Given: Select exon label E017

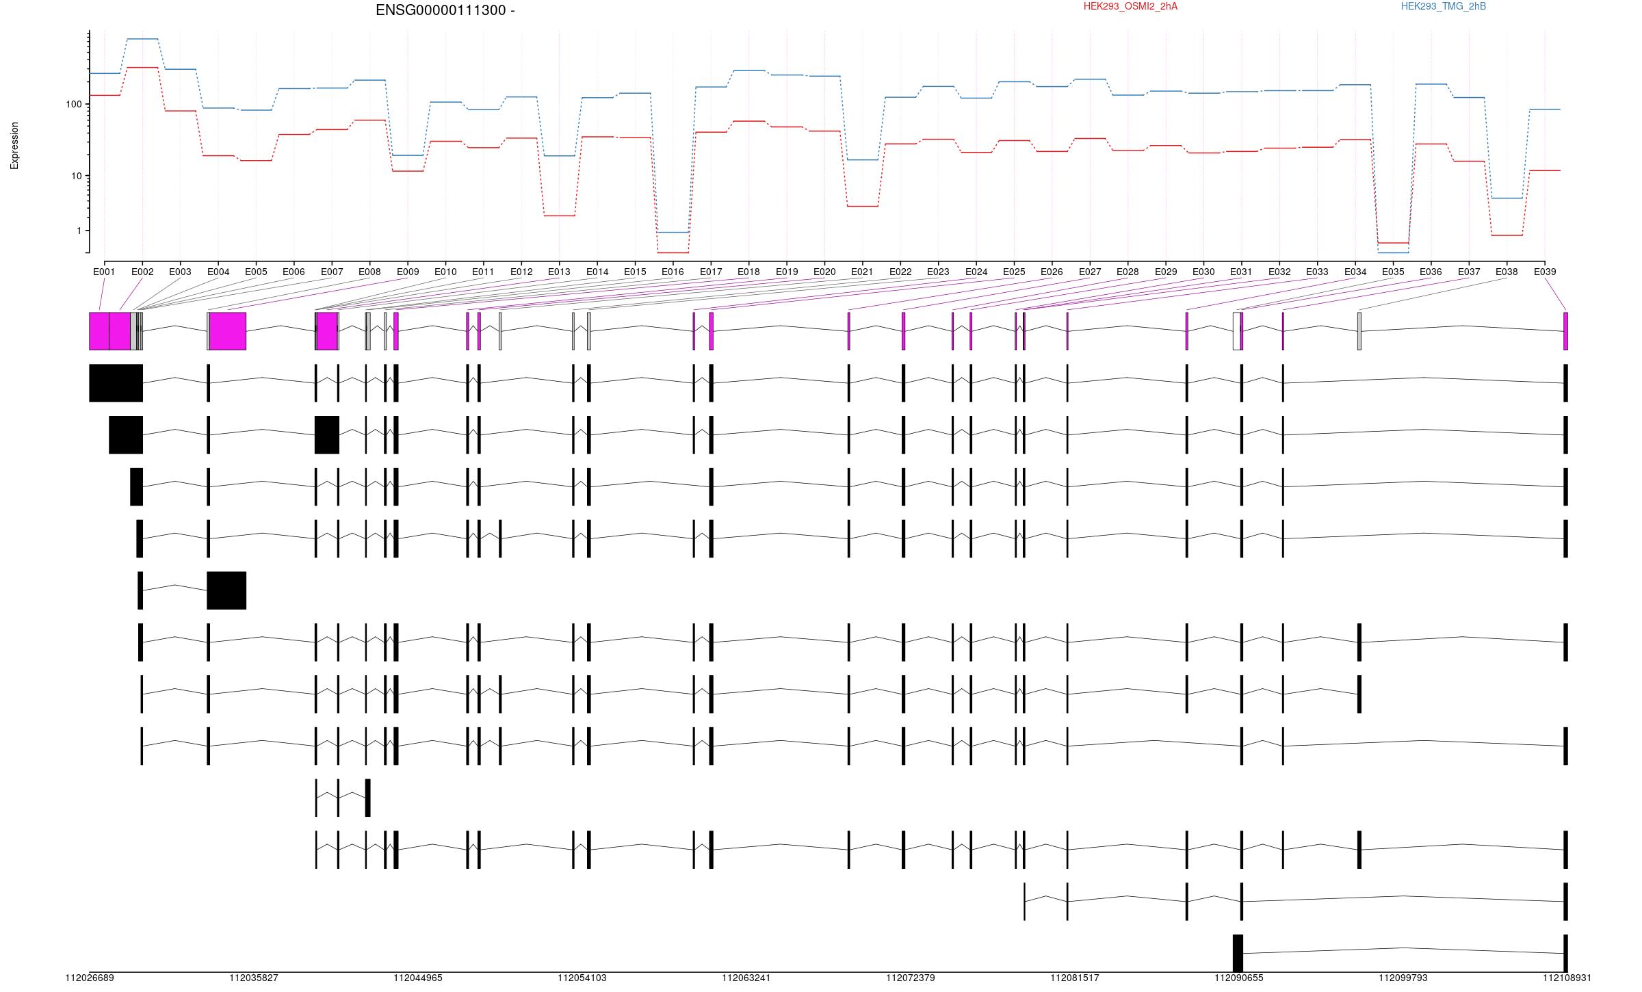Looking at the screenshot, I should tap(711, 272).
